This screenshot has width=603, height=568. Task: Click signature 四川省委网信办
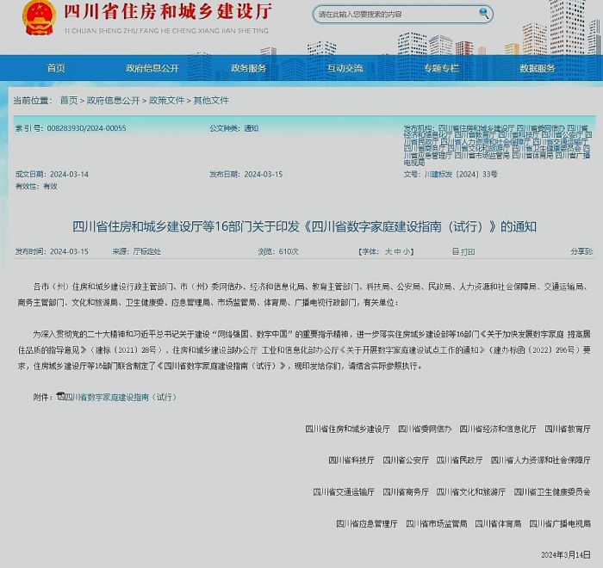click(x=425, y=429)
